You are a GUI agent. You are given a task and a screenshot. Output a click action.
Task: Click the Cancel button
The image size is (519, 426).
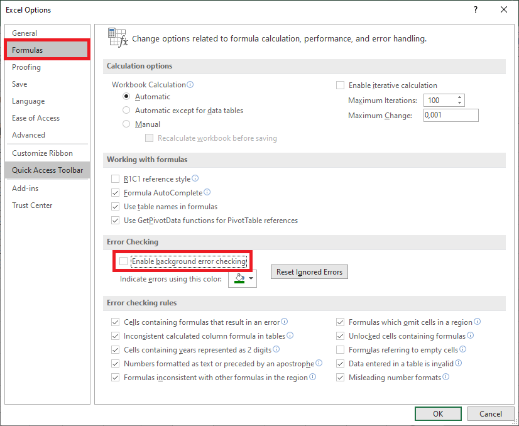click(491, 413)
